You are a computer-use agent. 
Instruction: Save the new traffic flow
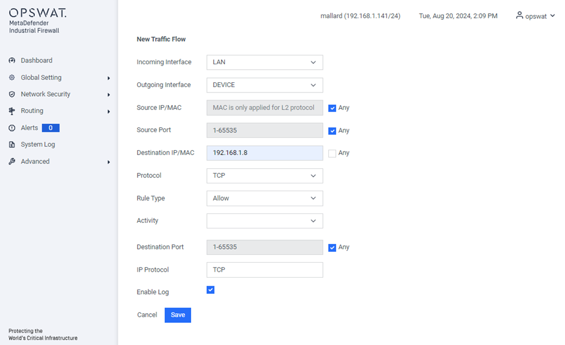click(x=178, y=315)
